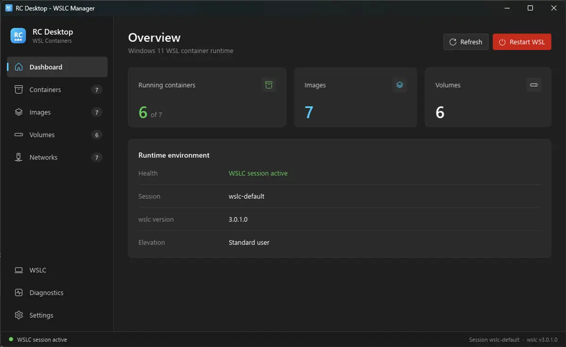Click the 'Overview' page title
The image size is (566, 347).
pos(154,38)
